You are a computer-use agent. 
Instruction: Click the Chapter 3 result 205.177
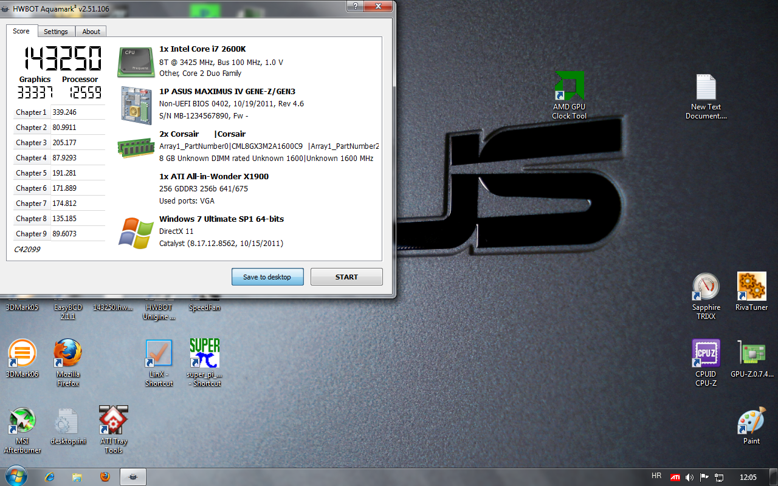coord(64,143)
